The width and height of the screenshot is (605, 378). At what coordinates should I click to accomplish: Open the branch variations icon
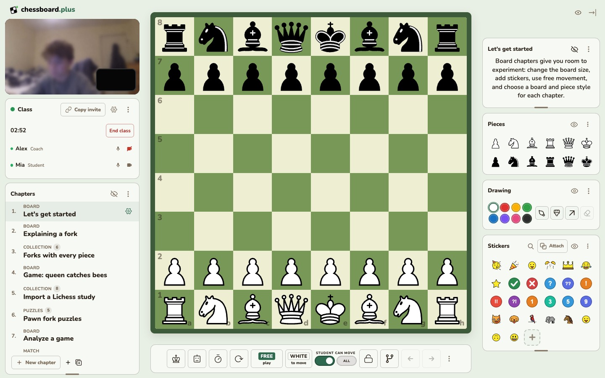389,359
